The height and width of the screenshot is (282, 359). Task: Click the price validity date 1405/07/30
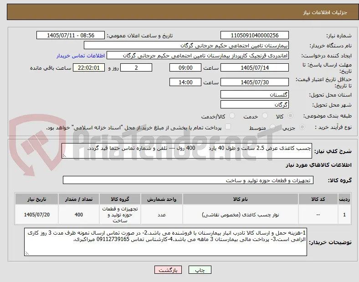tap(255, 82)
